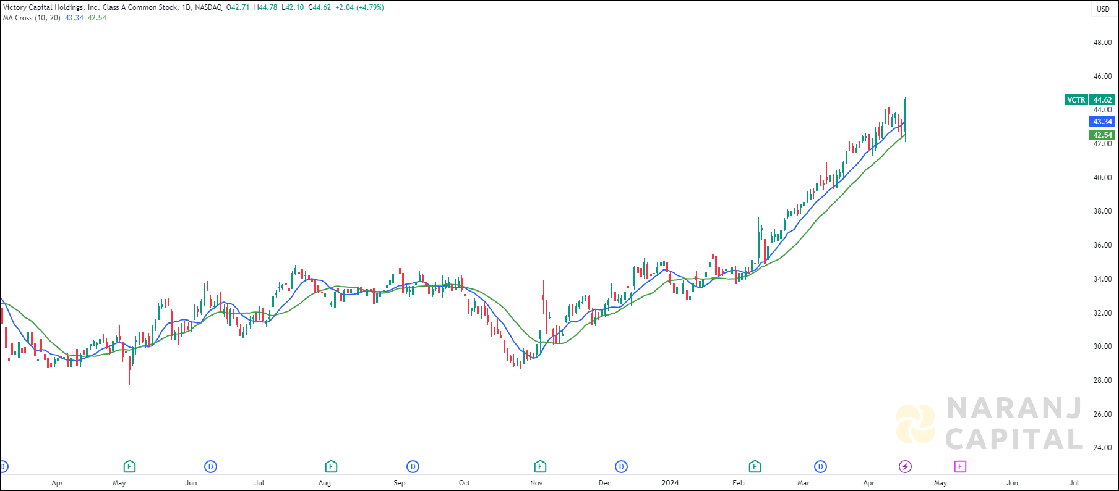Click the C44.62 close value
This screenshot has width=1119, height=491.
(x=320, y=7)
